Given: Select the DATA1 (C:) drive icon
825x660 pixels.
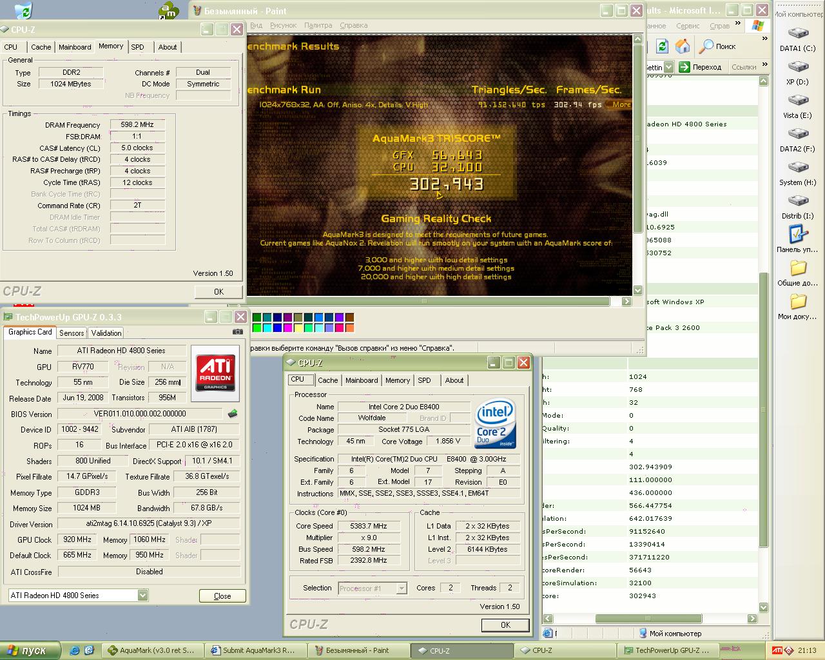Looking at the screenshot, I should coord(798,34).
